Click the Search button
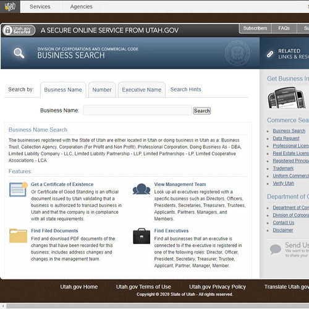The width and height of the screenshot is (309, 309). [x=201, y=111]
